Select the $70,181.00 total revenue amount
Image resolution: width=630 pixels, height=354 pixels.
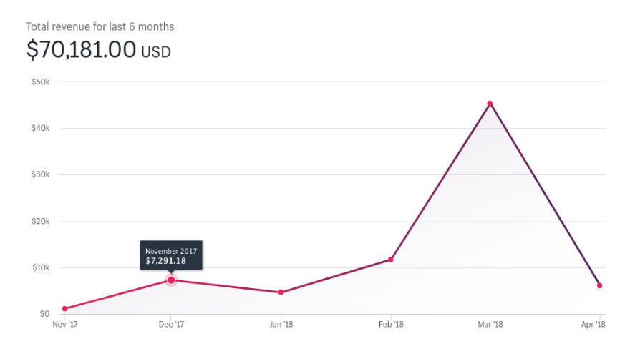(81, 50)
